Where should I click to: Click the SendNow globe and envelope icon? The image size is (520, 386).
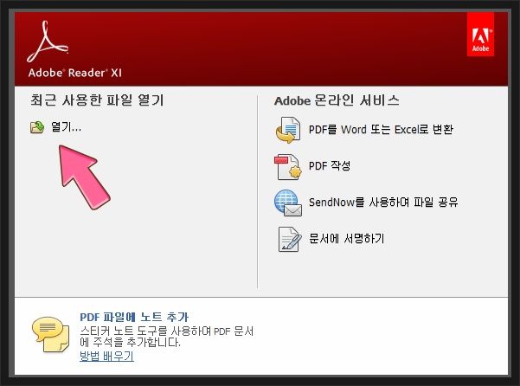point(288,203)
